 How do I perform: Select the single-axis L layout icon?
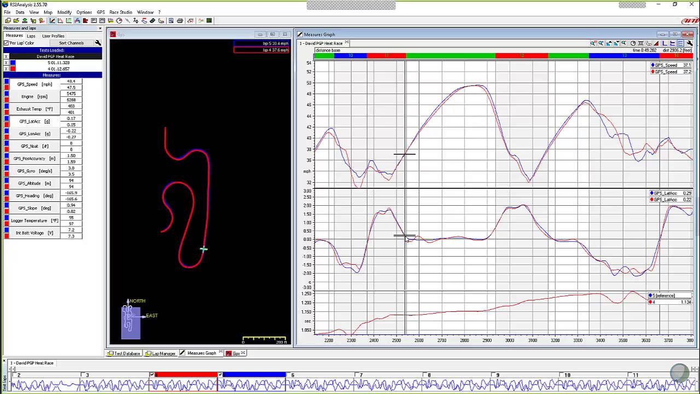click(x=664, y=43)
